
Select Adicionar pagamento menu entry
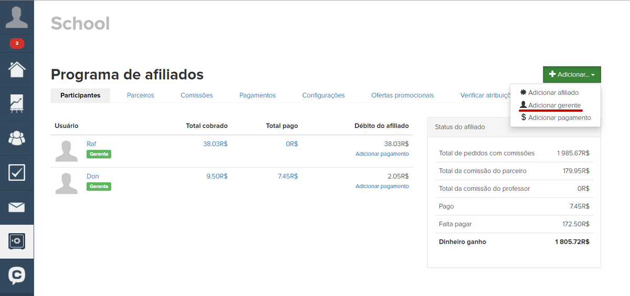pos(559,118)
